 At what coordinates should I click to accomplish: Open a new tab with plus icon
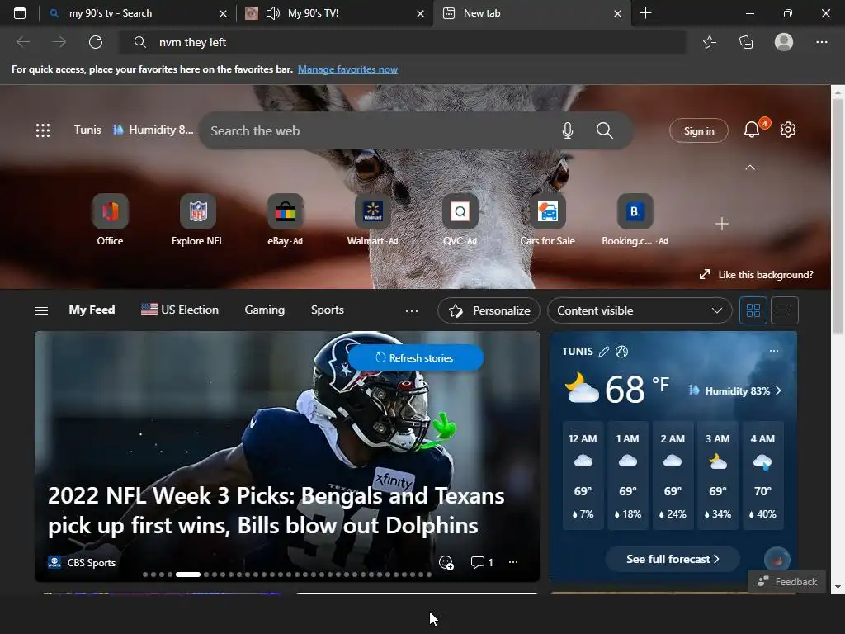[x=645, y=13]
